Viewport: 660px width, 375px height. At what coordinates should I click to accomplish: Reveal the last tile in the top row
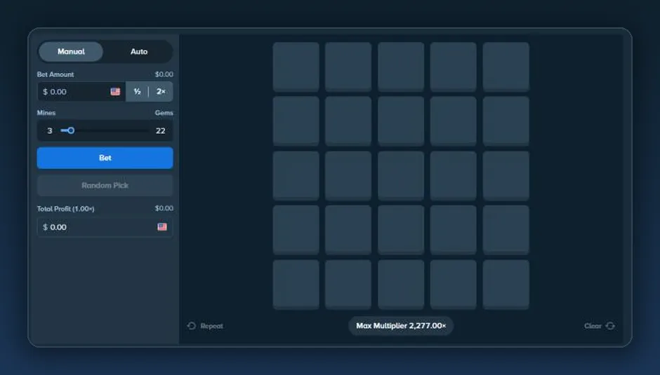tap(506, 67)
